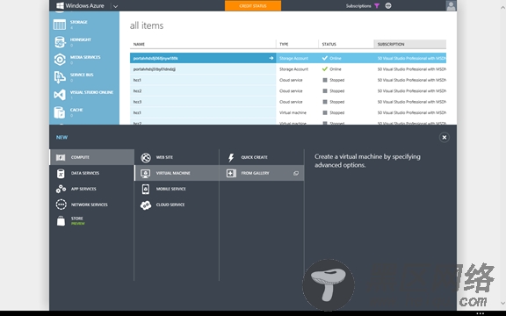
Task: Select the HDInsight sidebar icon
Action: pyautogui.click(x=60, y=42)
